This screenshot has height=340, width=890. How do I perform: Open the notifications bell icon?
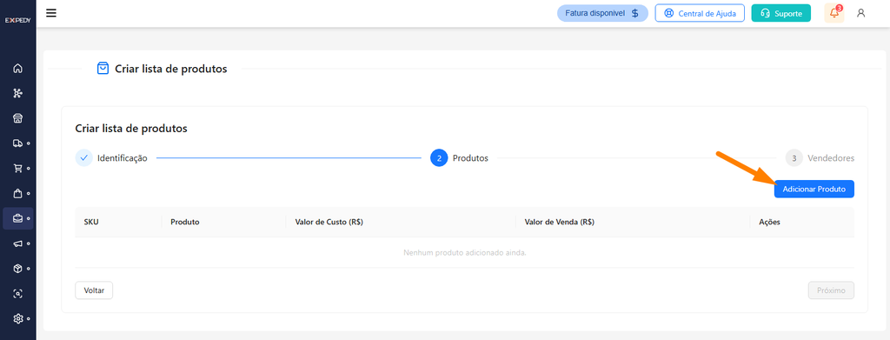coord(834,13)
